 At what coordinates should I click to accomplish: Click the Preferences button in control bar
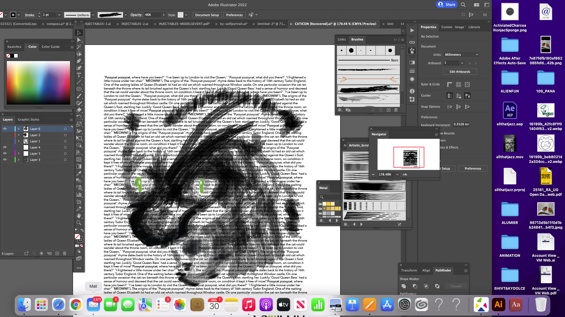click(234, 15)
